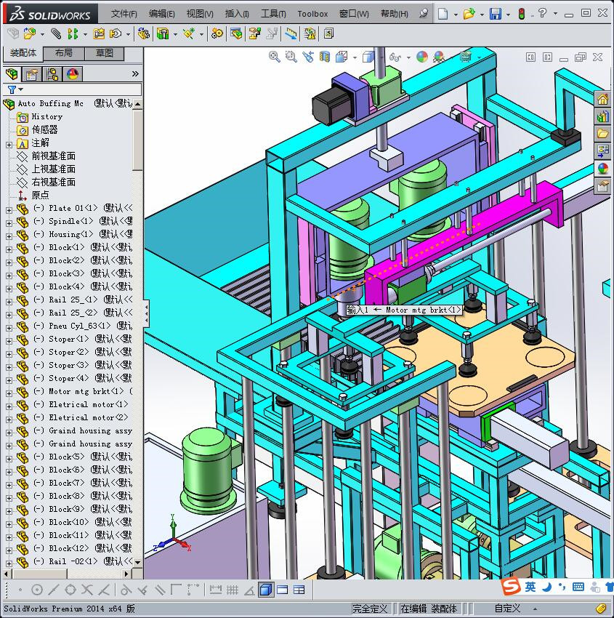The width and height of the screenshot is (614, 618).
Task: Click the New document icon
Action: 443,14
